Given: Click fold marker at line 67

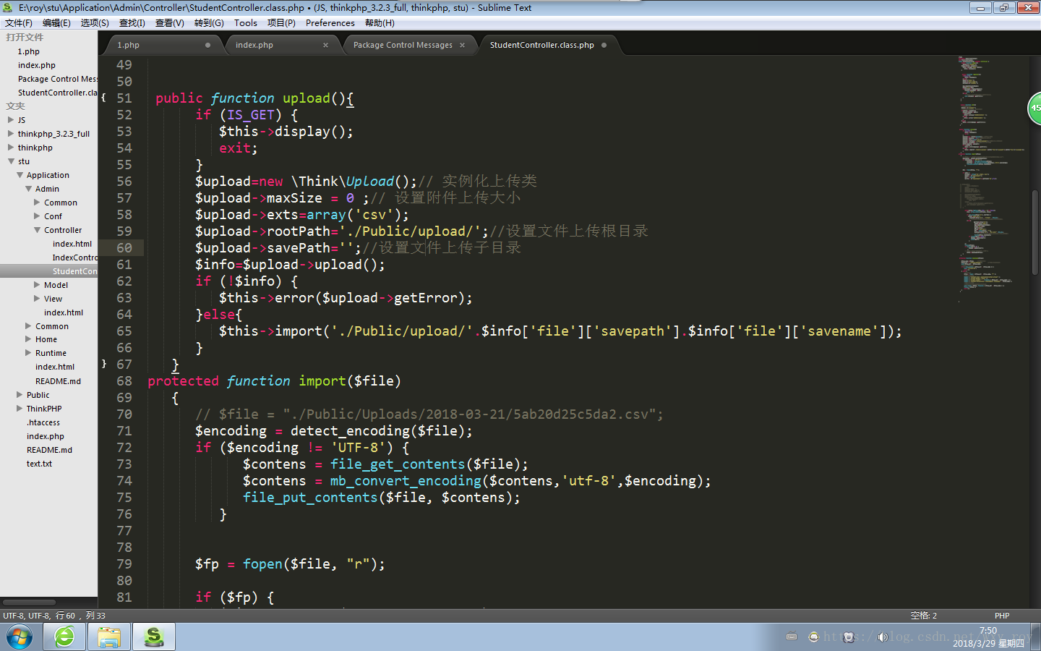Looking at the screenshot, I should pos(103,364).
